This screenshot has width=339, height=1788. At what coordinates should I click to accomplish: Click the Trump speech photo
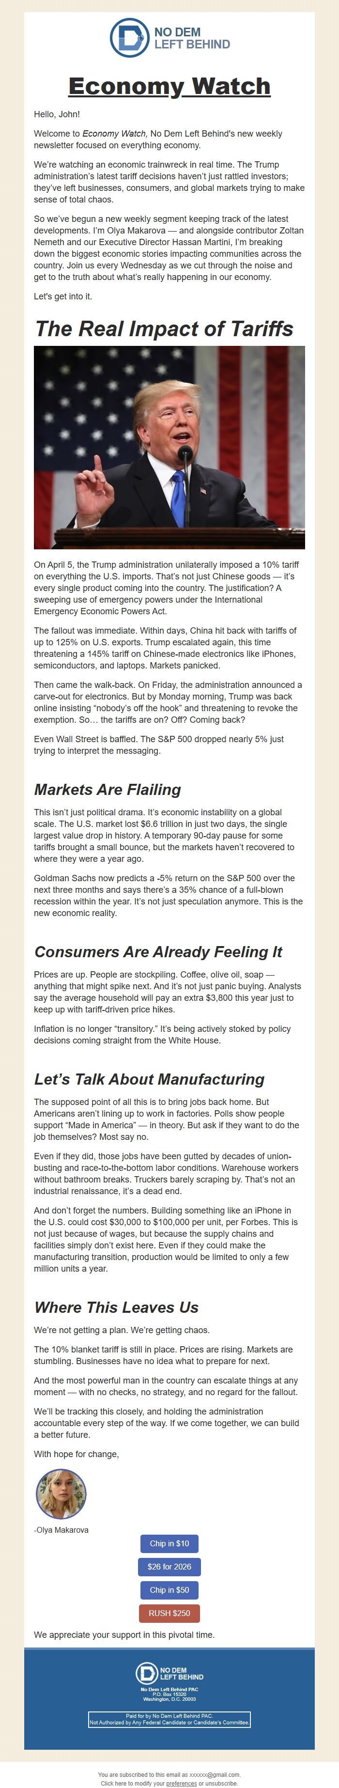(x=169, y=448)
